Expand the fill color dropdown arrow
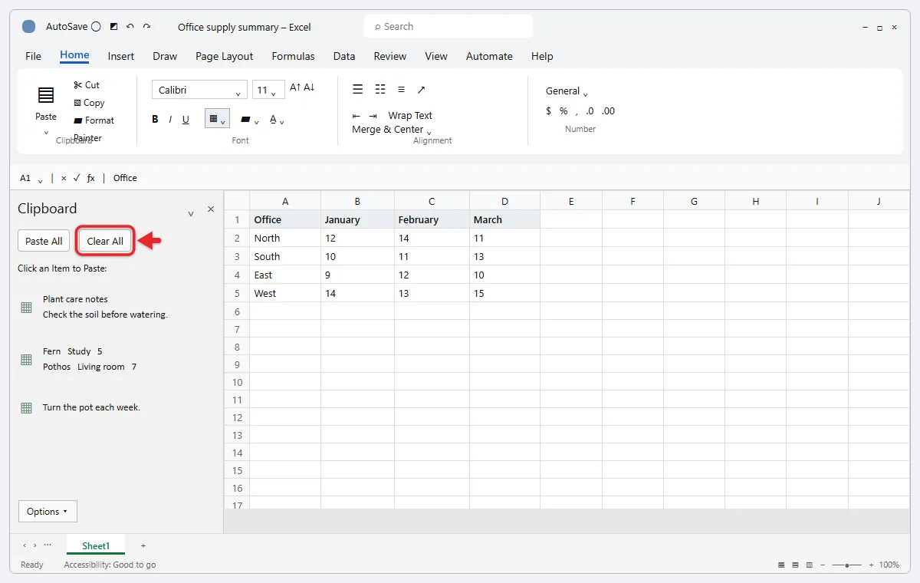The width and height of the screenshot is (920, 583). 257,121
